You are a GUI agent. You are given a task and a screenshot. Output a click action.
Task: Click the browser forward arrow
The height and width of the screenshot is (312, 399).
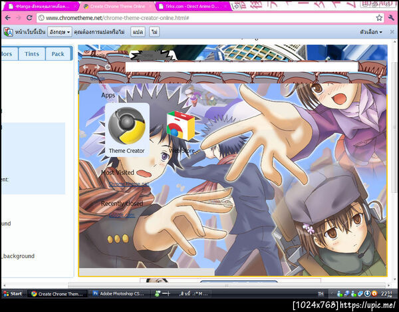19,18
